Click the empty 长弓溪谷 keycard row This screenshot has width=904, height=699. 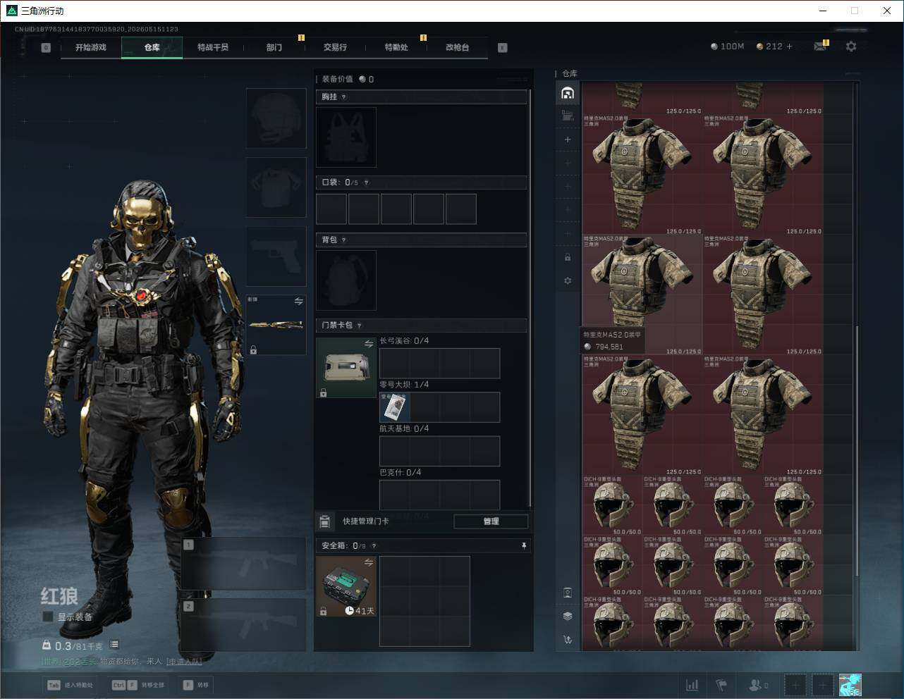coord(439,364)
